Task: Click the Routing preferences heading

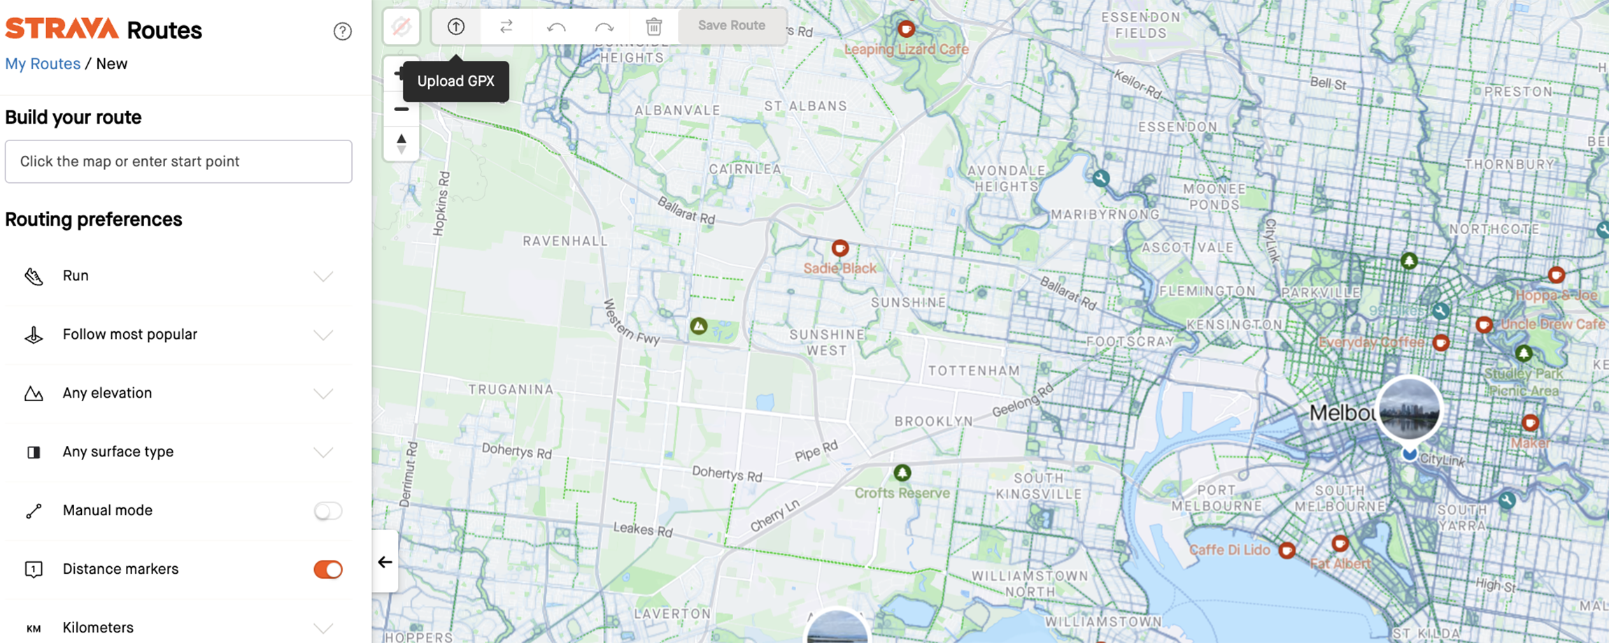Action: pos(94,219)
